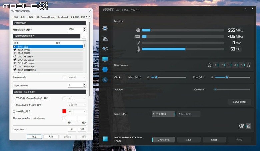Uncheck the GPU2 VID usage graph

tap(15, 63)
